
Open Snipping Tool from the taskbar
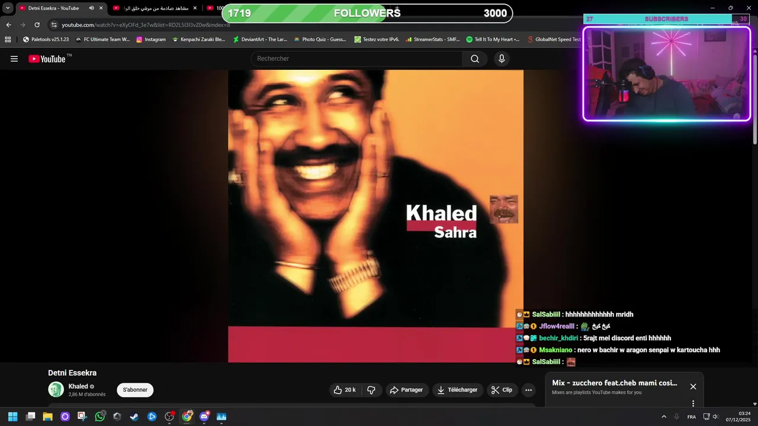pyautogui.click(x=82, y=417)
